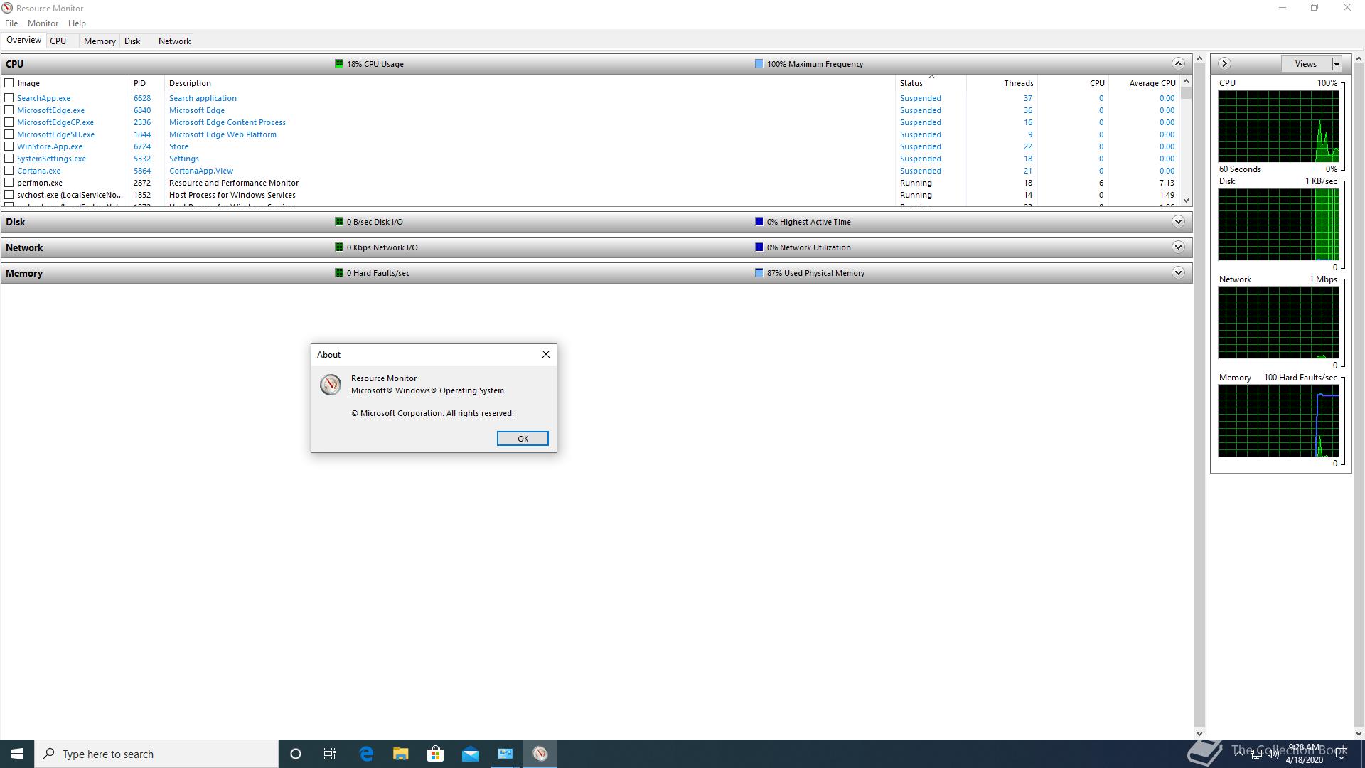Click the Resource Monitor title bar icon
1365x768 pixels.
pyautogui.click(x=7, y=8)
